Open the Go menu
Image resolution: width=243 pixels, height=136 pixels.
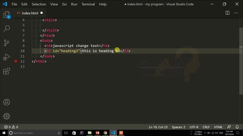tap(64, 4)
